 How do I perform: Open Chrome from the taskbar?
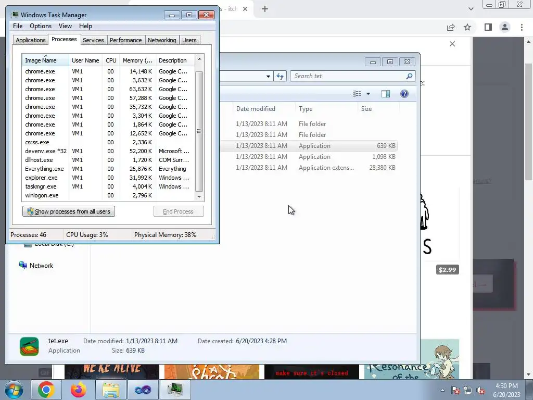46,390
